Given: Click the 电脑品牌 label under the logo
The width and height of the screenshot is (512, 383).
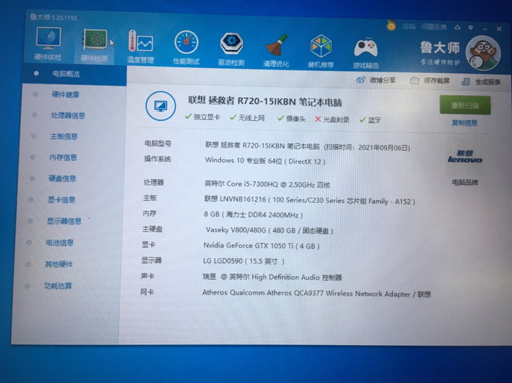Looking at the screenshot, I should pos(465,183).
